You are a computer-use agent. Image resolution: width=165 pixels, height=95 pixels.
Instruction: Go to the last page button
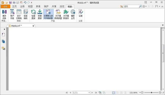(x=96, y=92)
